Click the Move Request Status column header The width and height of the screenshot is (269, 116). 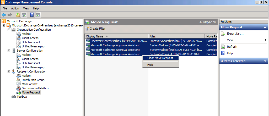[x=211, y=36]
